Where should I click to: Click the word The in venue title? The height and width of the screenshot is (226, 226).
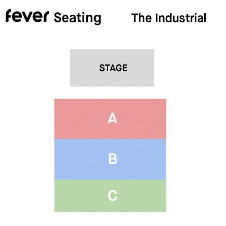[x=141, y=18]
